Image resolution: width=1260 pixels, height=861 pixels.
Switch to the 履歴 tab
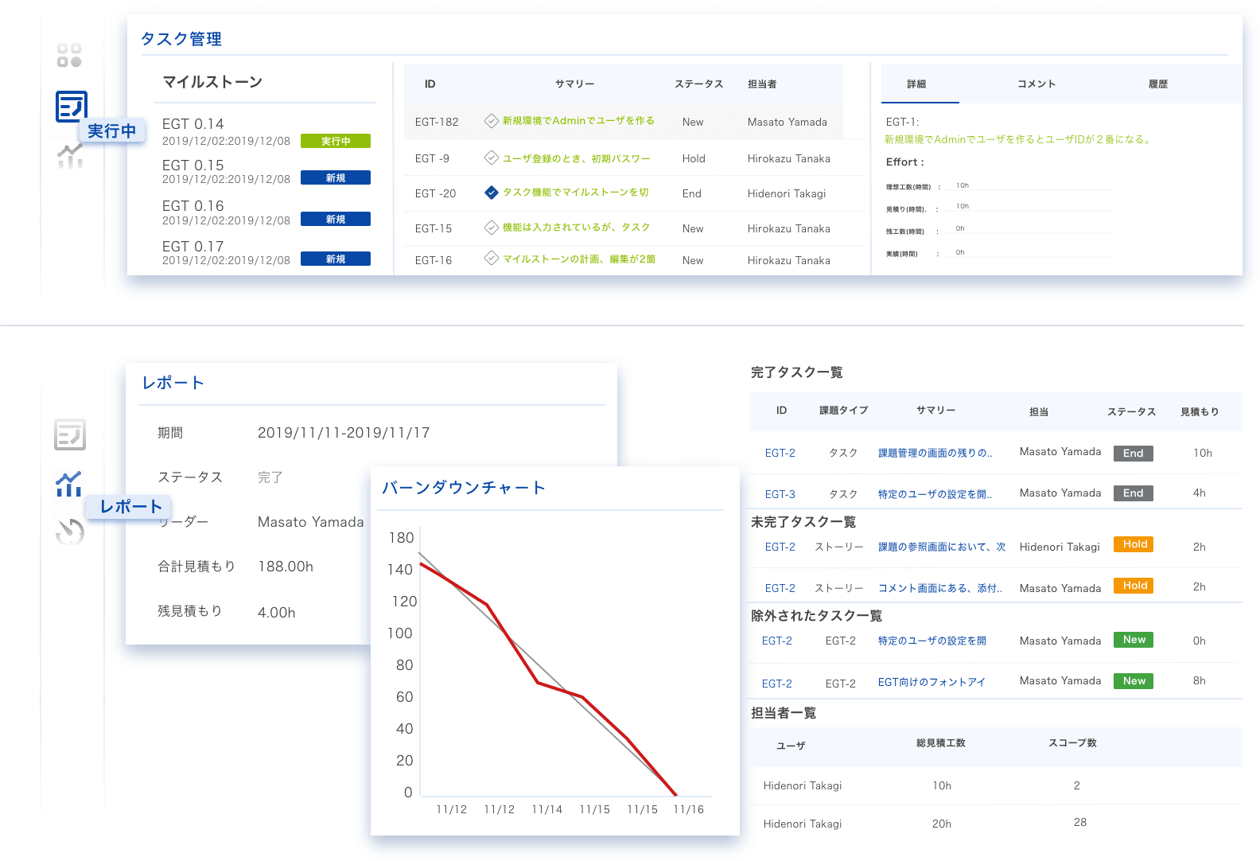point(1158,84)
